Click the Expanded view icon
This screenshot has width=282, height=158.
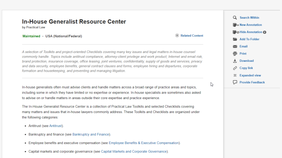(x=235, y=75)
